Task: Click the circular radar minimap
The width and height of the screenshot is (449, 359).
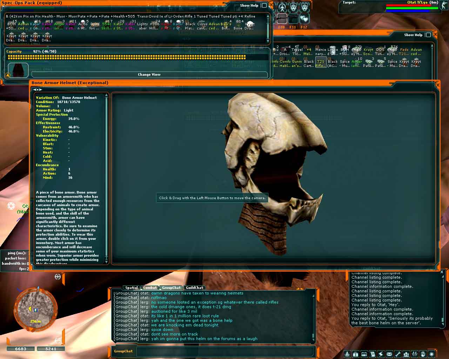Action: (36, 310)
